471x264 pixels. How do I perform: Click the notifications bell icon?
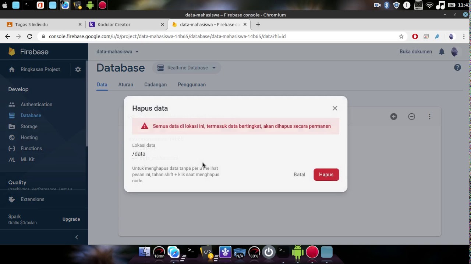click(442, 52)
